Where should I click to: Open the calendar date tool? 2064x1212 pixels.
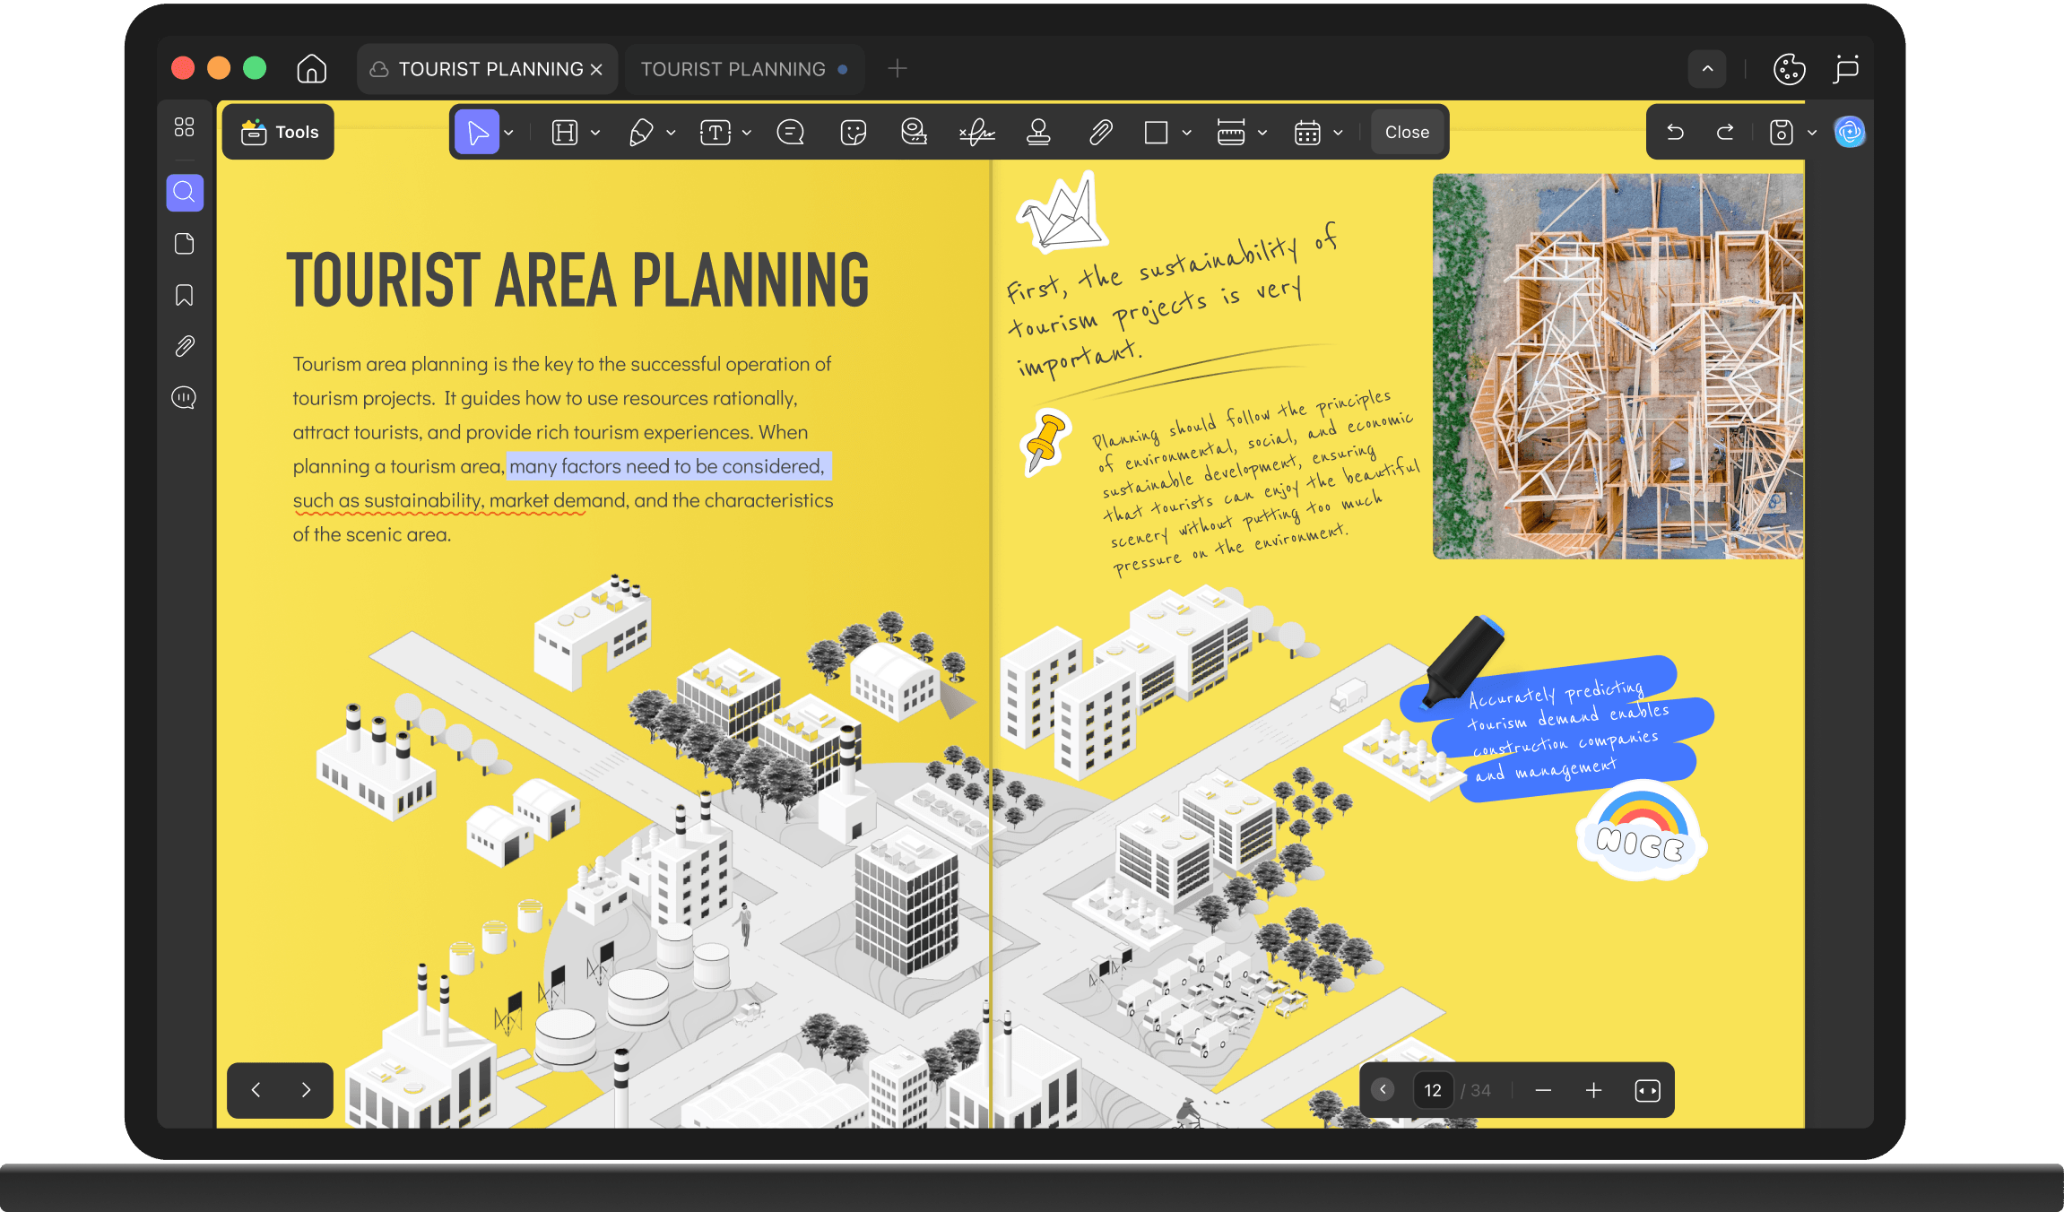(1307, 133)
